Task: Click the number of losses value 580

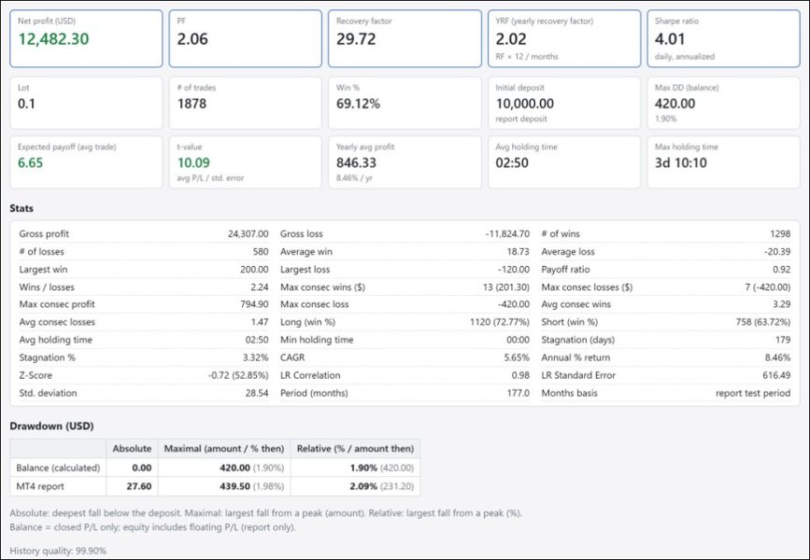Action: pyautogui.click(x=261, y=252)
